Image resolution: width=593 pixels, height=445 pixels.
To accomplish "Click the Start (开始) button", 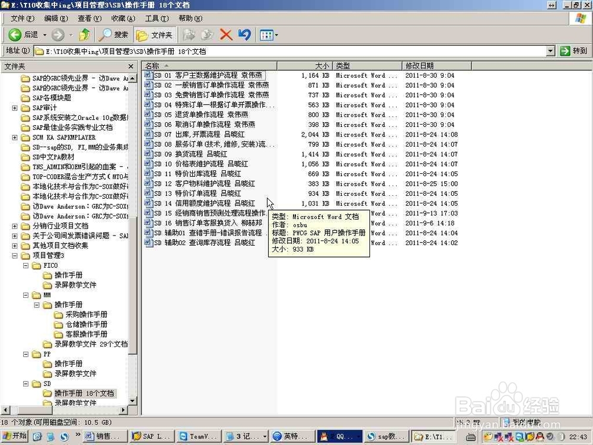I will coord(14,436).
